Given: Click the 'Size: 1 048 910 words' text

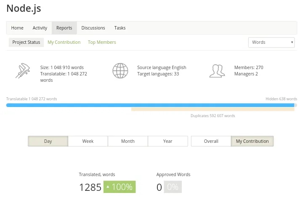Looking at the screenshot, I should point(62,67).
